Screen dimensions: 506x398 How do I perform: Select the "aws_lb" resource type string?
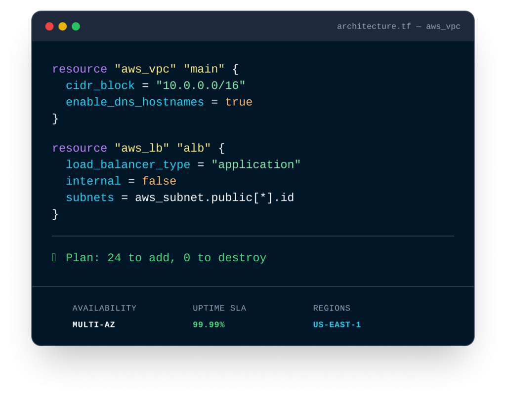click(x=142, y=148)
